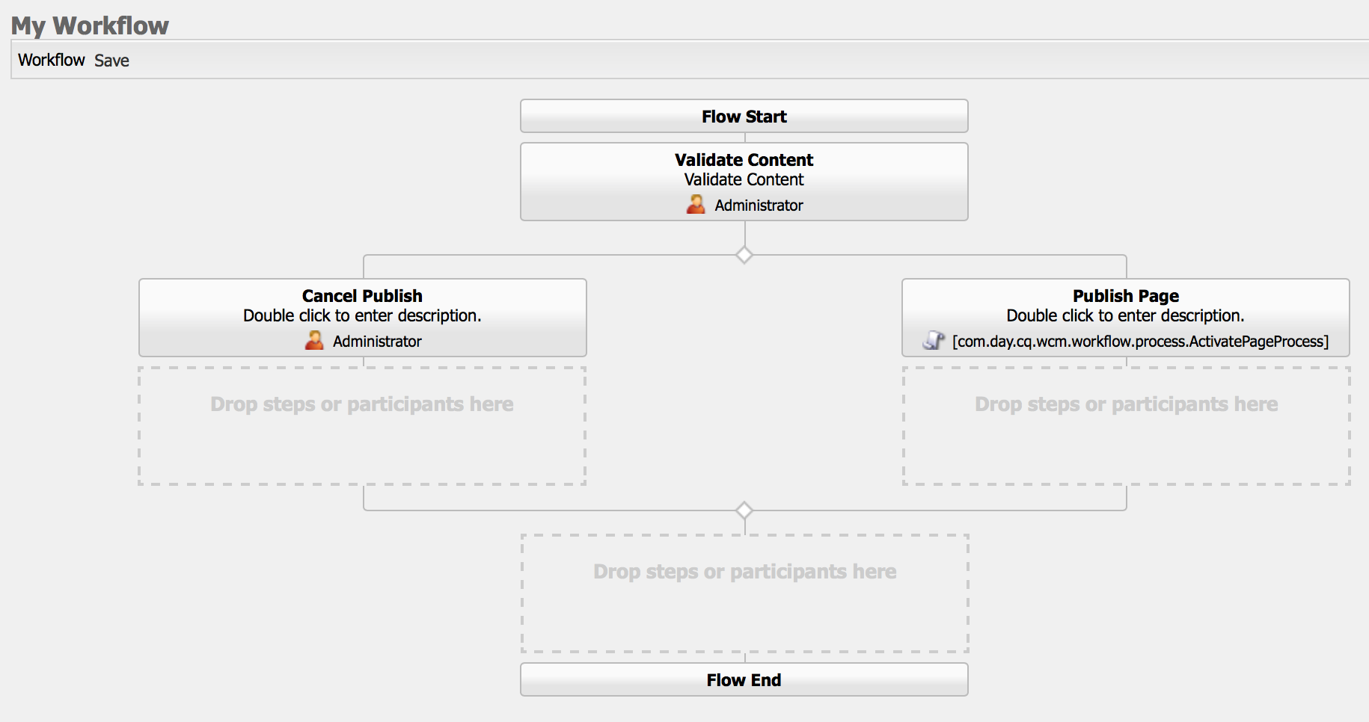
Task: Click the Administrator participant icon on Validate Content
Action: 696,204
